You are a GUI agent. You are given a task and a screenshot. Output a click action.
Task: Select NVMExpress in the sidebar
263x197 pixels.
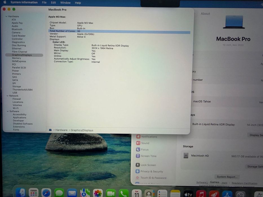point(19,61)
